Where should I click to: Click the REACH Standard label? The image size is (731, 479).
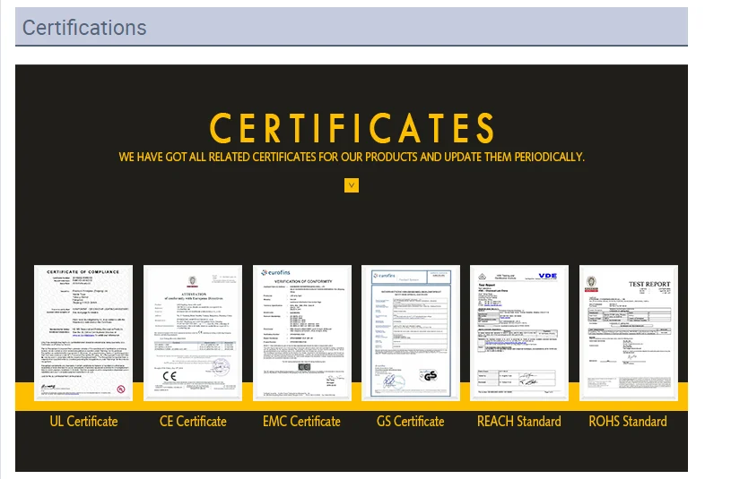pos(519,422)
